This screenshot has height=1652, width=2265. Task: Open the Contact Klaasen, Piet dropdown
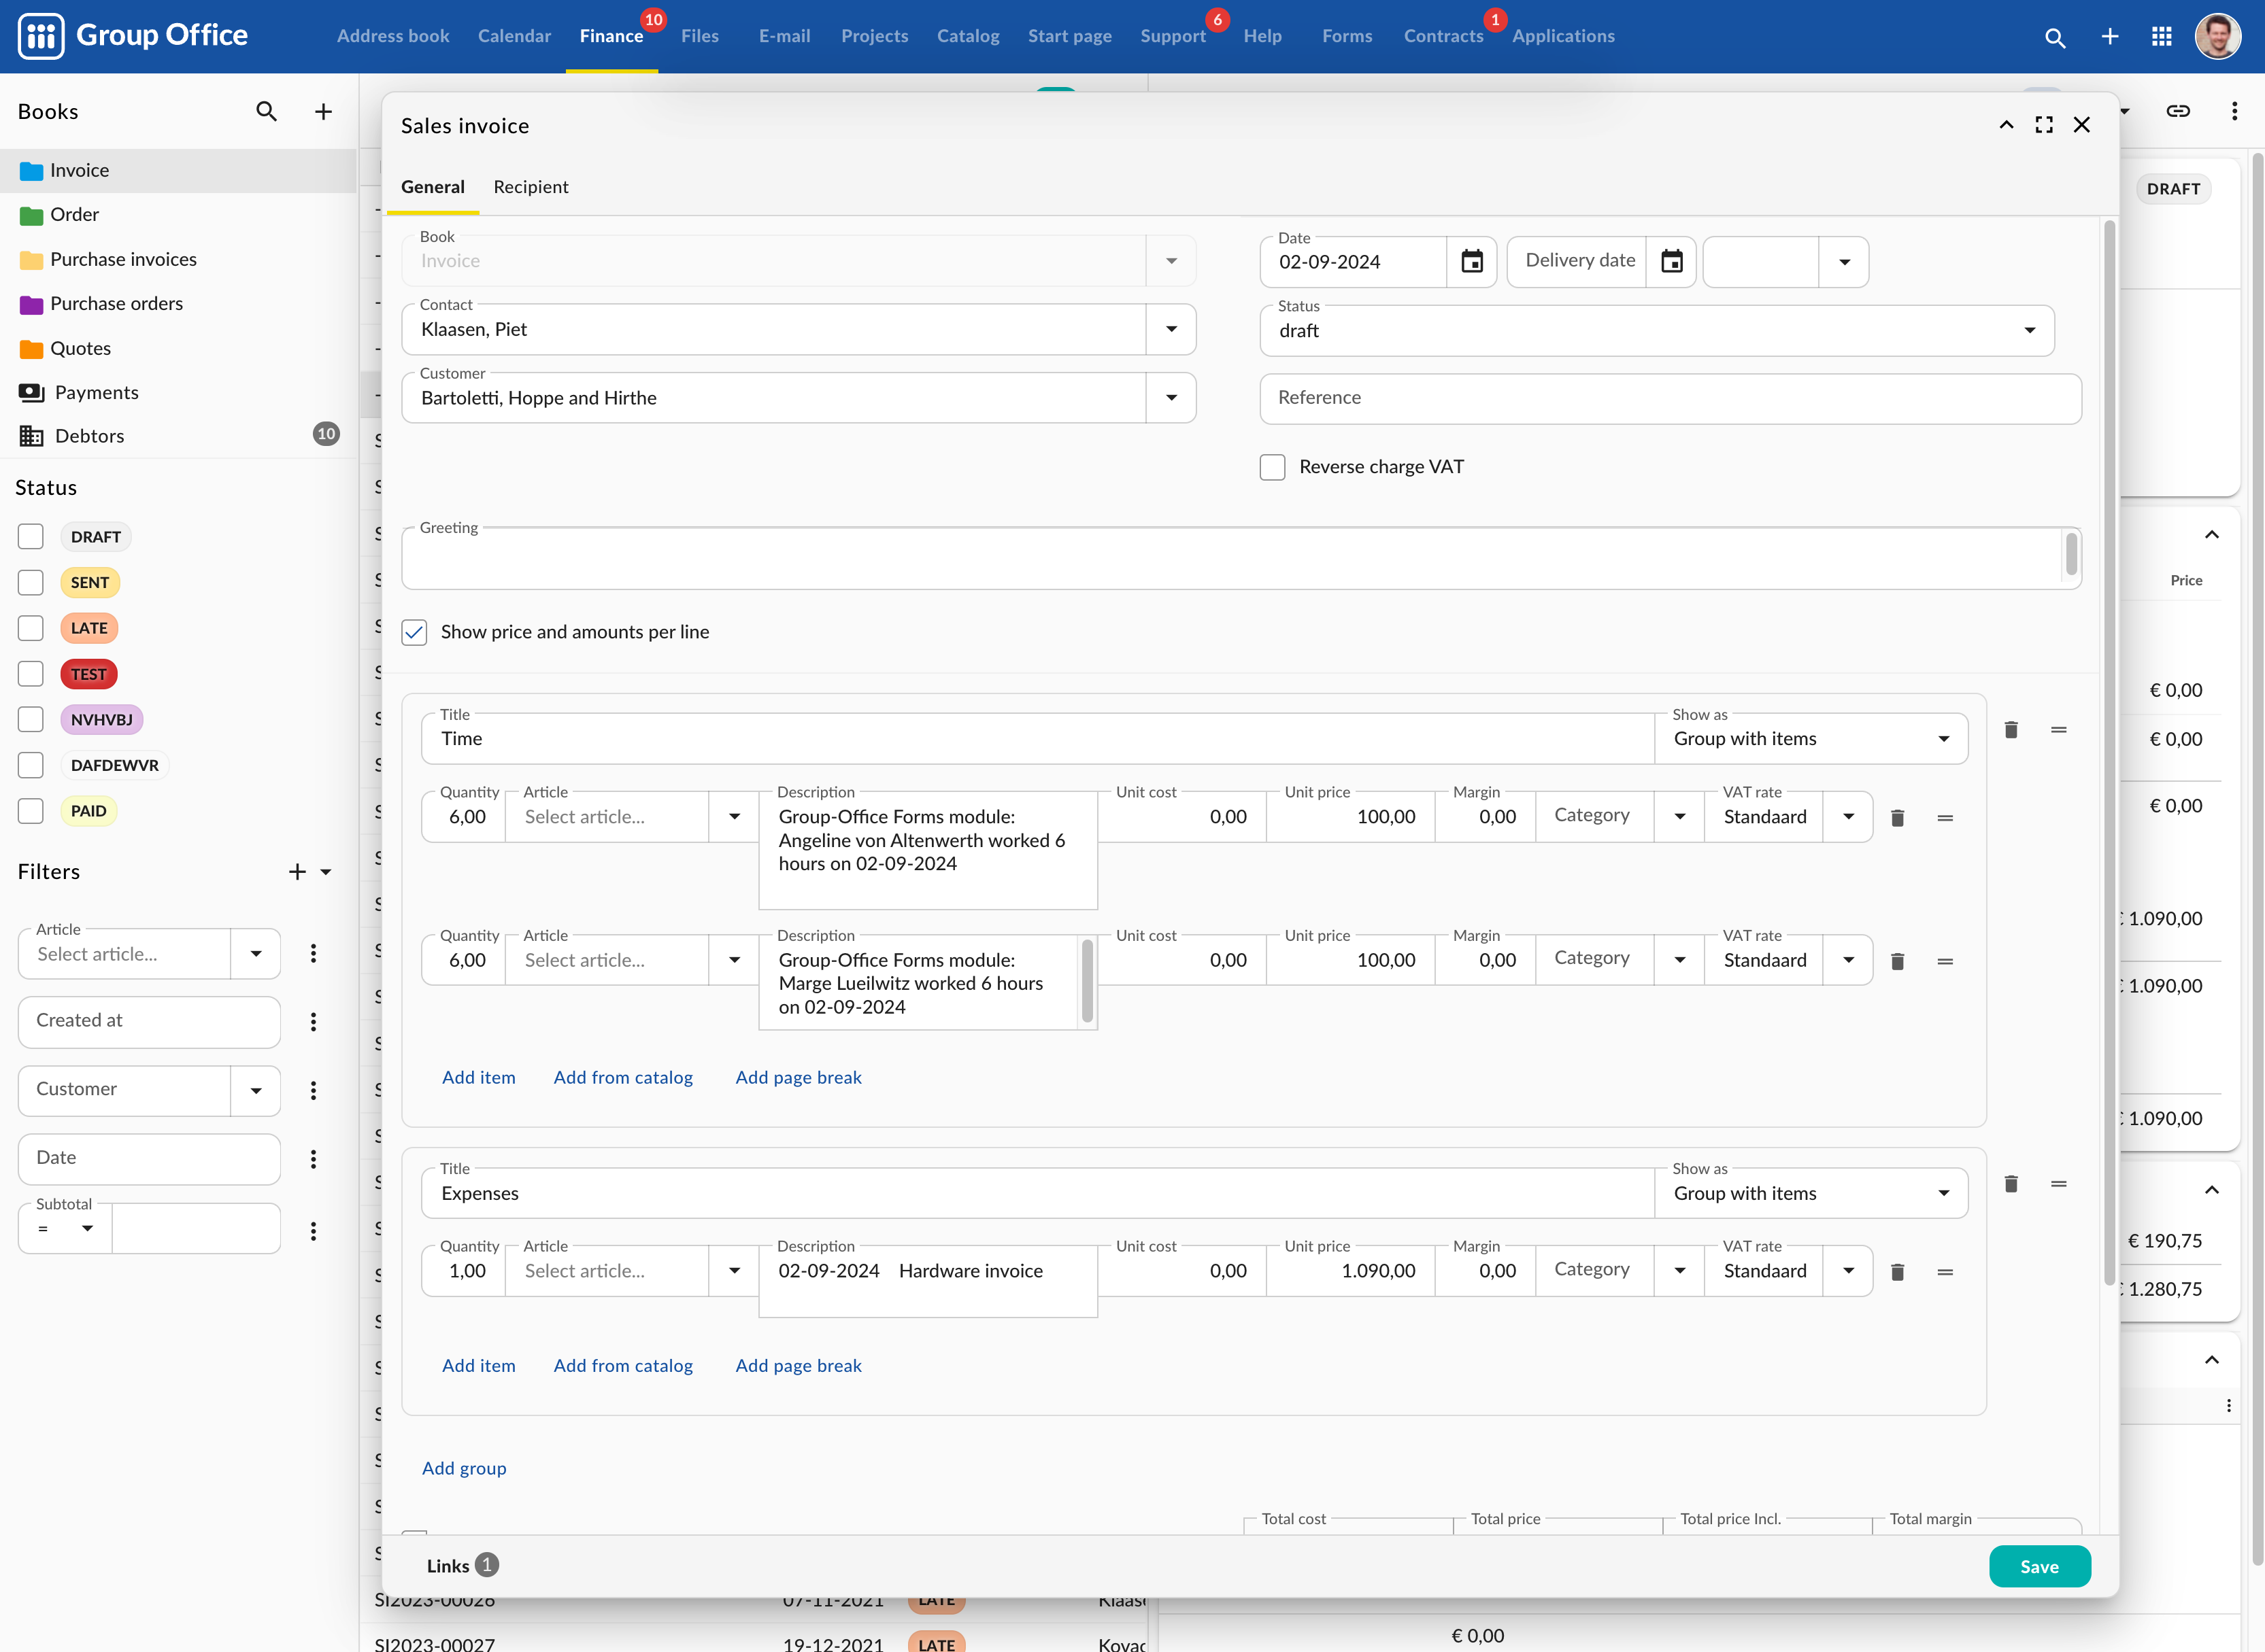tap(1171, 329)
